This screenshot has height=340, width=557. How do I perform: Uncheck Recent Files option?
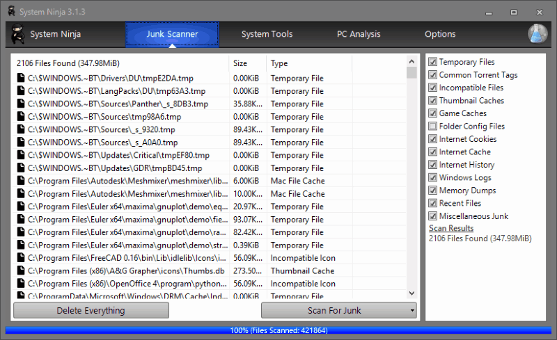432,203
